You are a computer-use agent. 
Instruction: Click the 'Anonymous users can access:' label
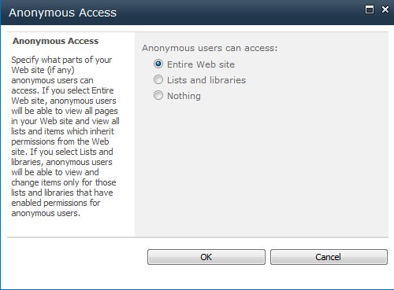click(x=210, y=48)
